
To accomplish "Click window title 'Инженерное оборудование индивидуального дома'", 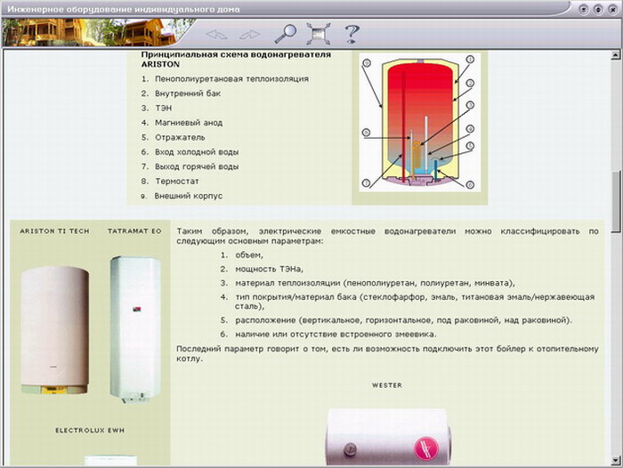I will coord(124,9).
